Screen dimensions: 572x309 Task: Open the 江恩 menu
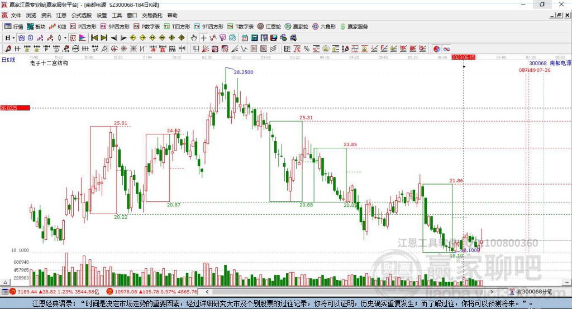click(61, 15)
